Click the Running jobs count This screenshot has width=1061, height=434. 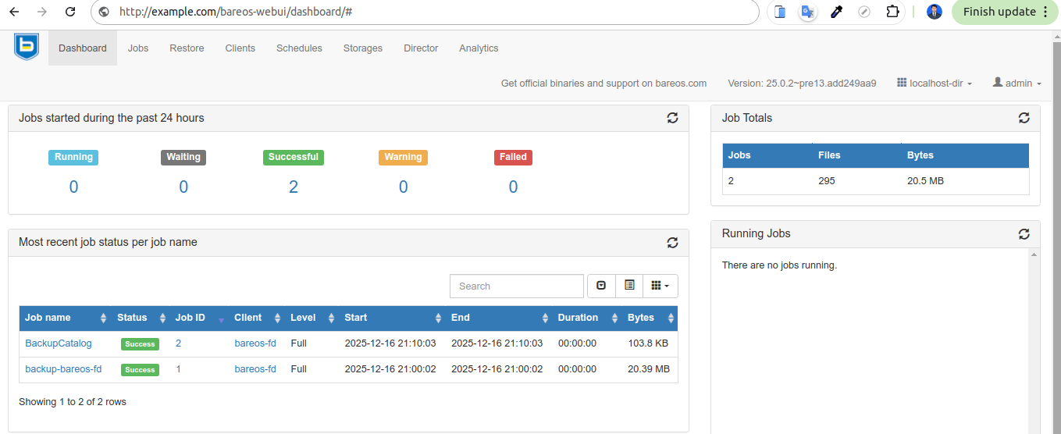pyautogui.click(x=73, y=187)
